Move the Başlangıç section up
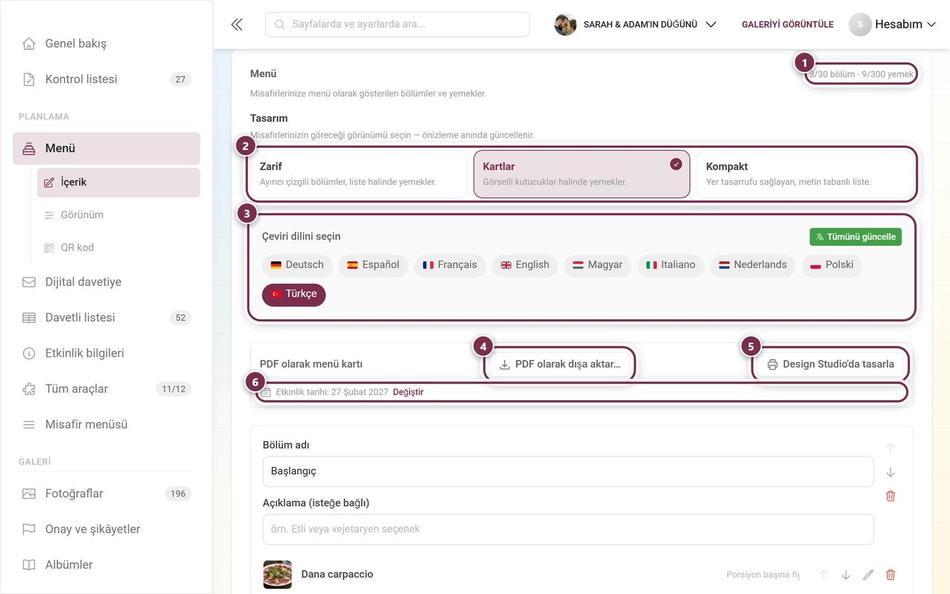950x594 pixels. (x=891, y=448)
